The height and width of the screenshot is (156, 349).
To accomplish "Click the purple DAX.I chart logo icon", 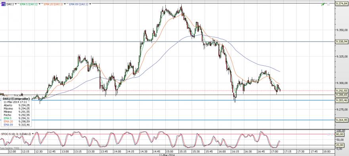I will click(x=3, y=4).
